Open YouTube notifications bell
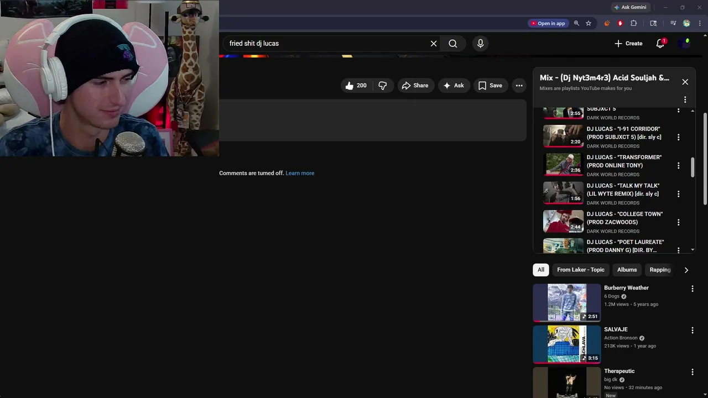Screen dimensions: 708x398 point(660,44)
